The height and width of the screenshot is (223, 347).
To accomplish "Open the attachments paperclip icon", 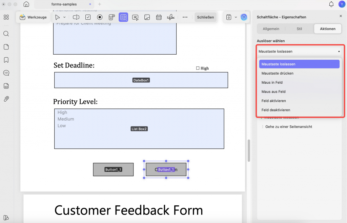I will point(6,99).
